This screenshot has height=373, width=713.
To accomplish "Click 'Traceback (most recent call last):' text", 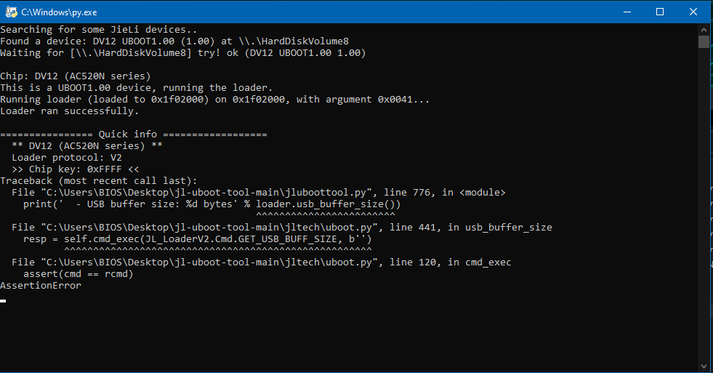I will 99,180.
